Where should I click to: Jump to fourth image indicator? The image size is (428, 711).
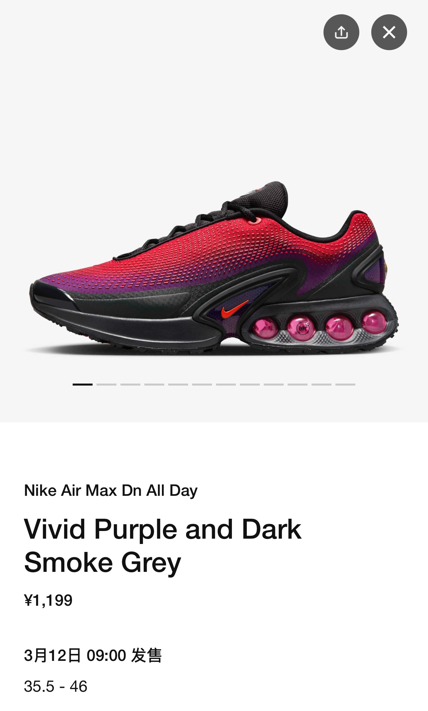[154, 384]
